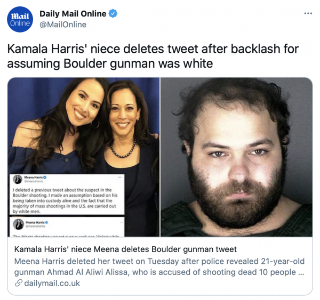Open the Mail Online profile avatar
This screenshot has width=320, height=300.
coord(20,19)
